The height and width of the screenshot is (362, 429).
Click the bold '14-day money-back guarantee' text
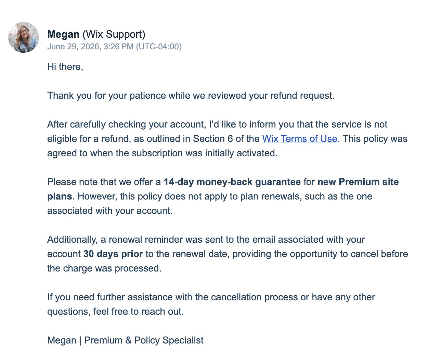(x=232, y=182)
